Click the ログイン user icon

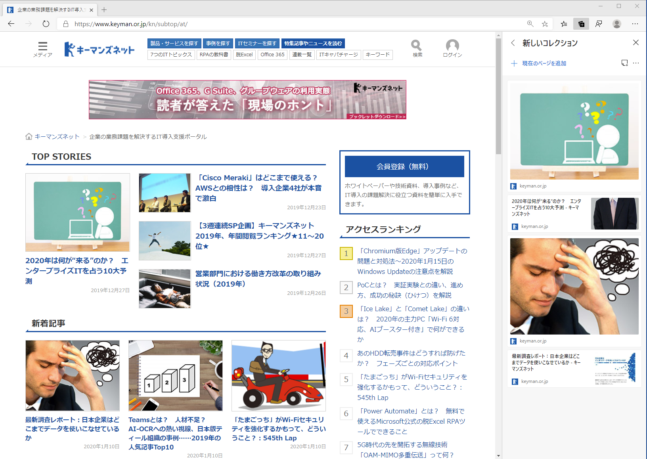(x=452, y=49)
